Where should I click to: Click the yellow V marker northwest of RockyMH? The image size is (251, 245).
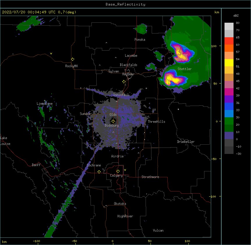[x=51, y=54]
